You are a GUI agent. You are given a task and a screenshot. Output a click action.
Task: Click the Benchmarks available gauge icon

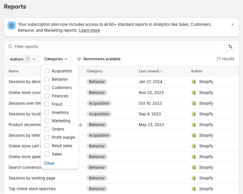[79, 59]
